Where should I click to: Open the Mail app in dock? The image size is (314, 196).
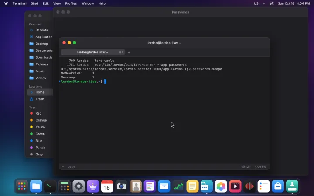coord(164,186)
